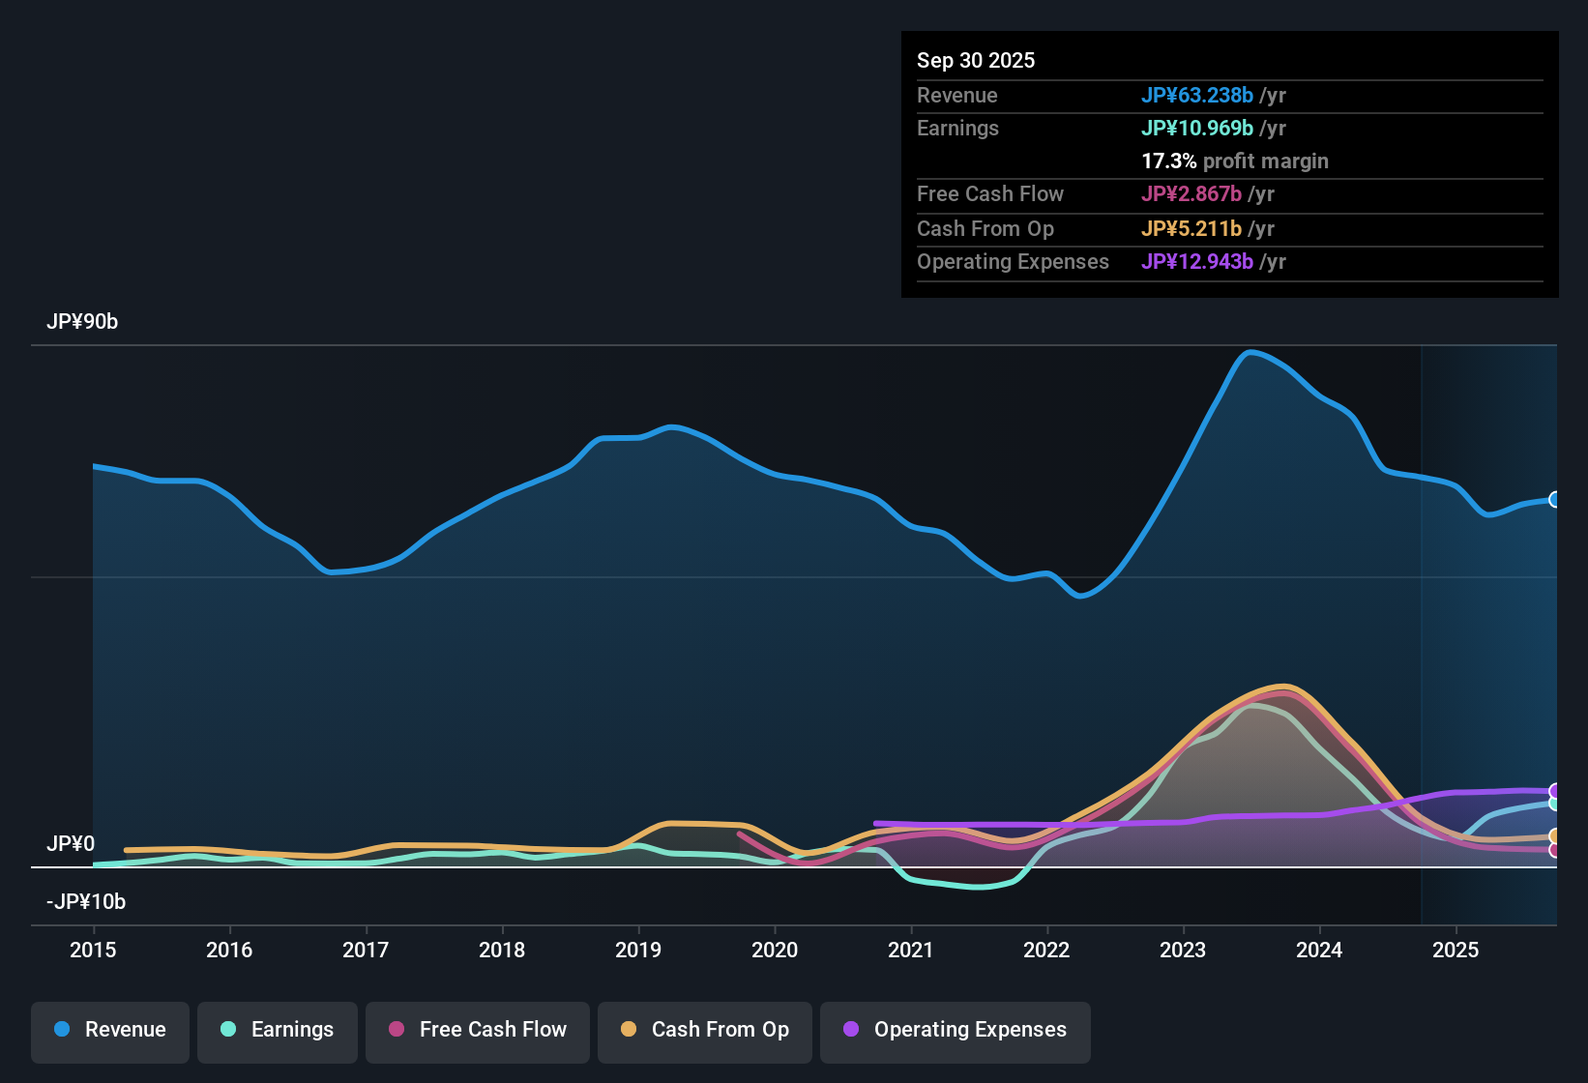Viewport: 1588px width, 1083px height.
Task: Click the Revenue endpoint marker on the chart
Action: tap(1555, 500)
